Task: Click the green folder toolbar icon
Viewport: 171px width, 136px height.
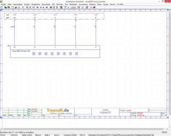Action: [9, 8]
